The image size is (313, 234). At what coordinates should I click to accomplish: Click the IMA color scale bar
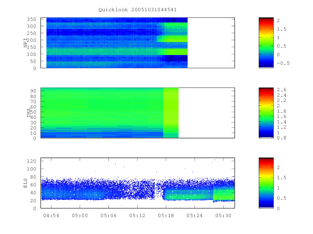coord(266,113)
